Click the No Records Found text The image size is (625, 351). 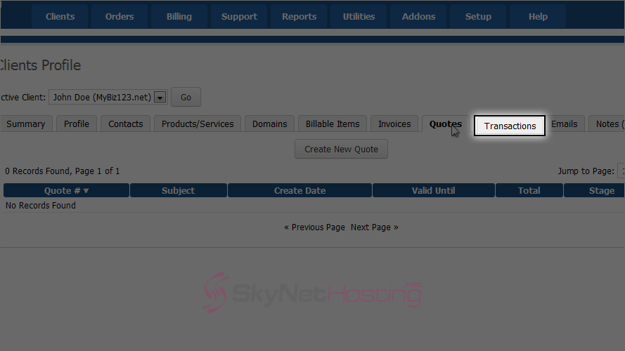[x=40, y=206]
